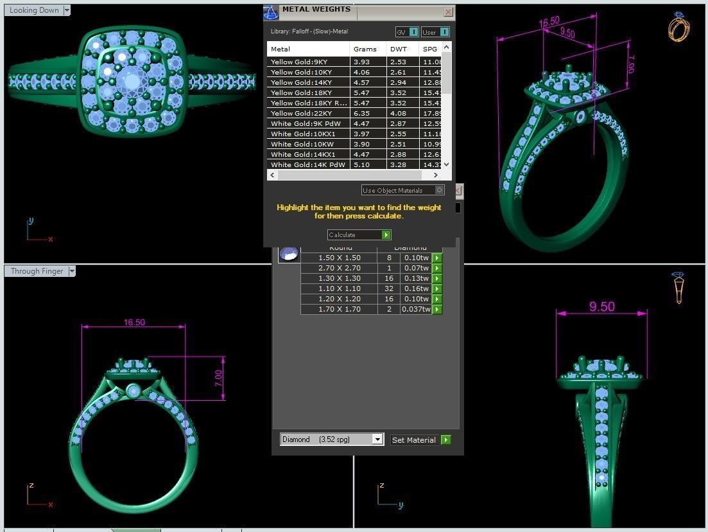Click the Metal Weights title bar icon
The image size is (708, 532).
pos(271,12)
